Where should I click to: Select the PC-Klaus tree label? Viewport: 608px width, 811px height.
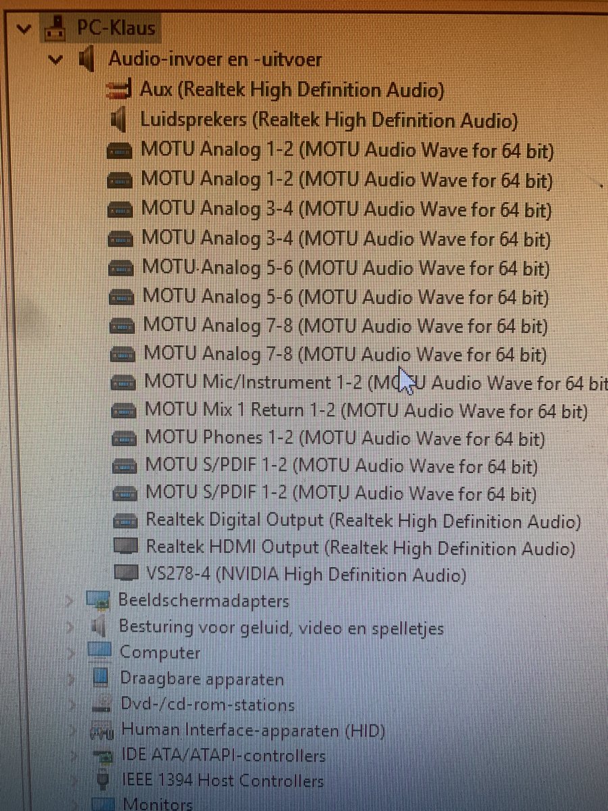[116, 28]
